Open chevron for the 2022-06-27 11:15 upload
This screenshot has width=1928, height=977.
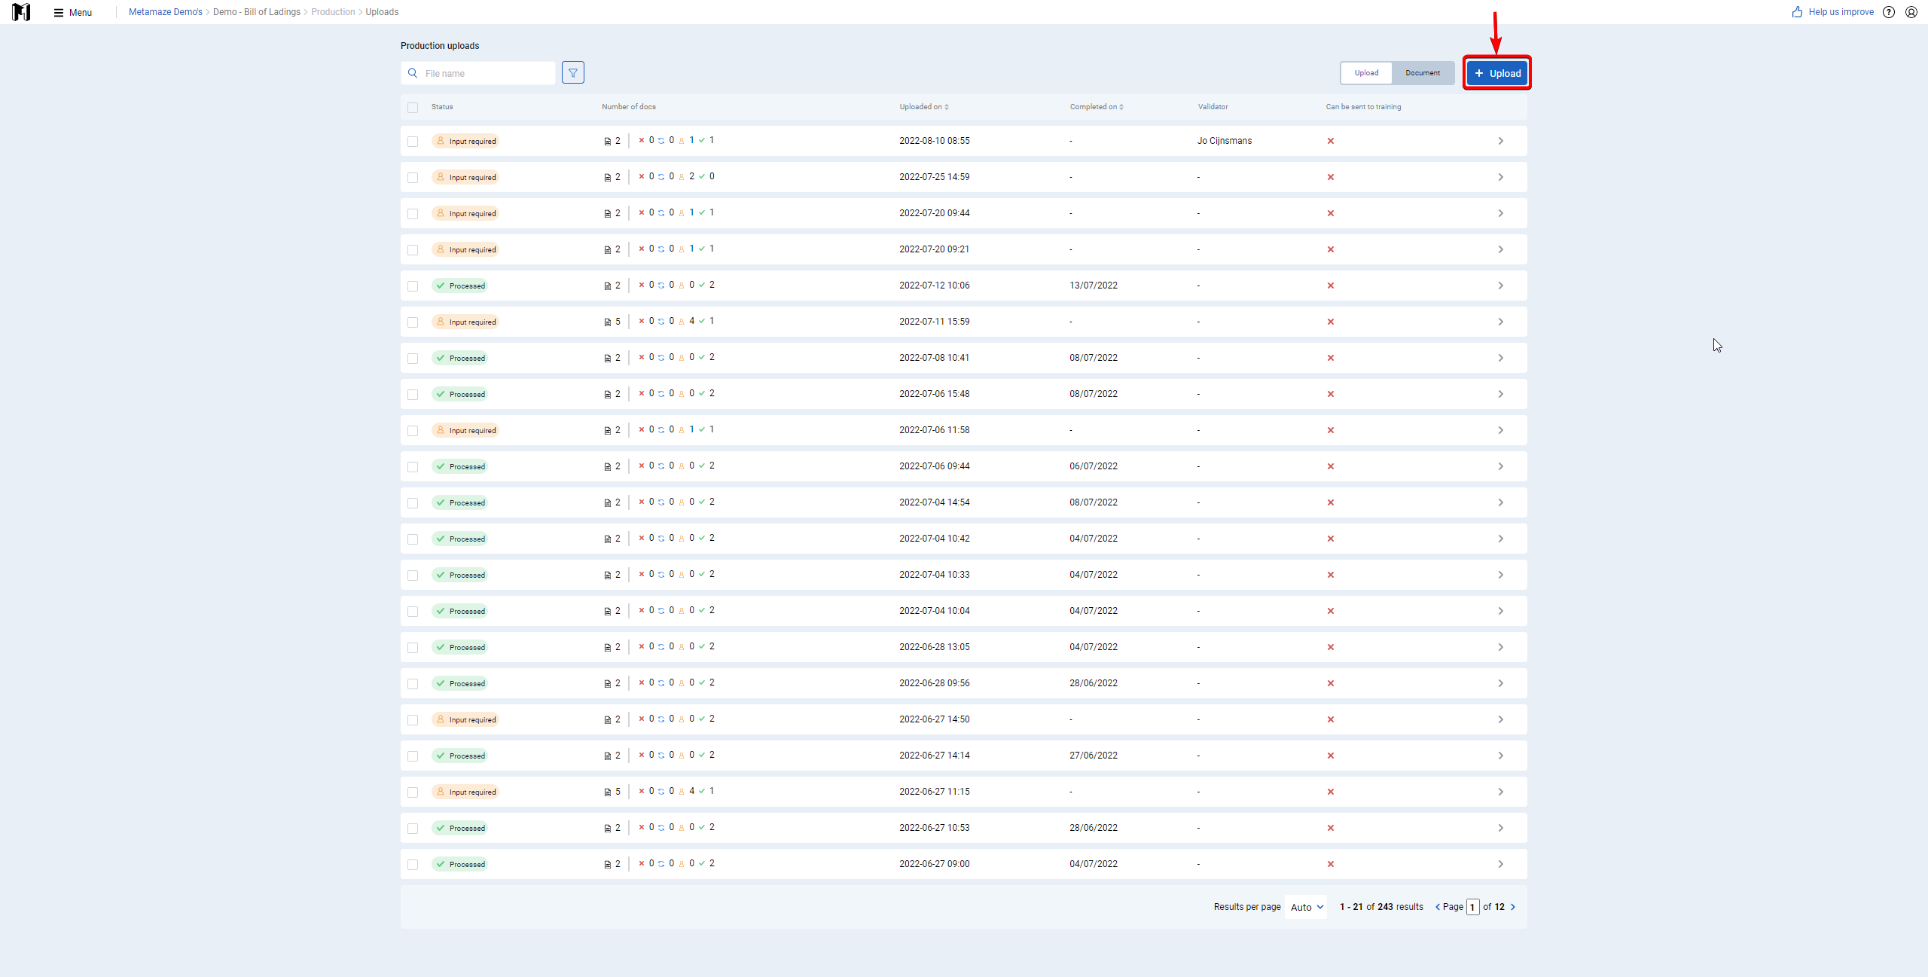[1500, 792]
